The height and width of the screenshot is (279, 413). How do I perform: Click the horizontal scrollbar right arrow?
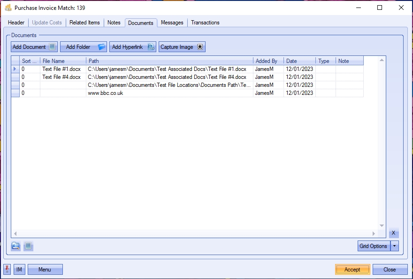point(374,233)
